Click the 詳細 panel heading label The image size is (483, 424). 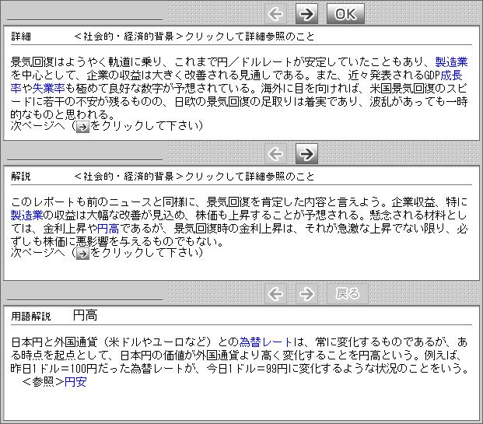[x=21, y=37]
